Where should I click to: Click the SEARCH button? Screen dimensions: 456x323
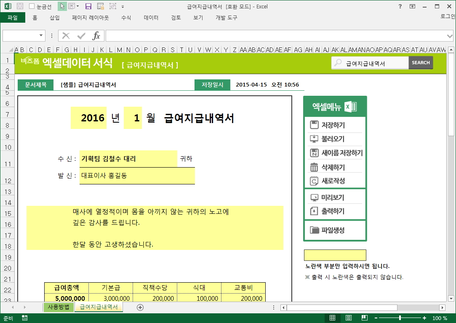point(421,63)
